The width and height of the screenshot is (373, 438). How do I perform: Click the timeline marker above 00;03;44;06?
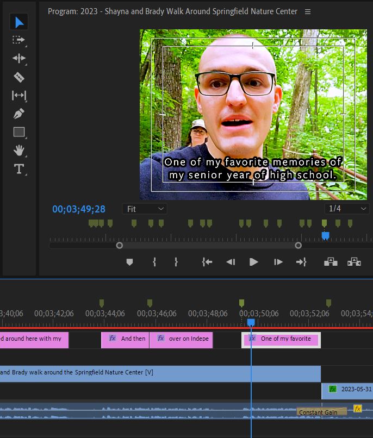coord(102,303)
